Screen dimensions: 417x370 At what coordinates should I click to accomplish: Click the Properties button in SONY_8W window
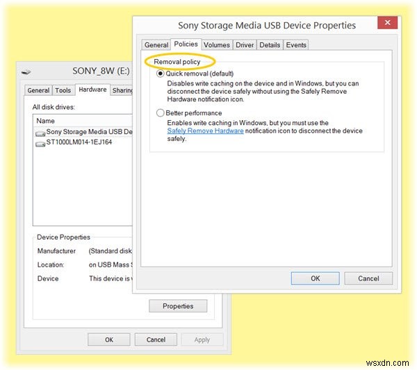coord(178,306)
